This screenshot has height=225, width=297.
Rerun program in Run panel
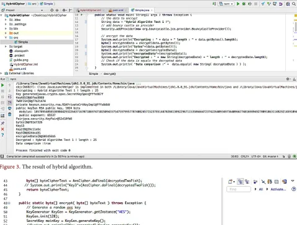[2, 85]
